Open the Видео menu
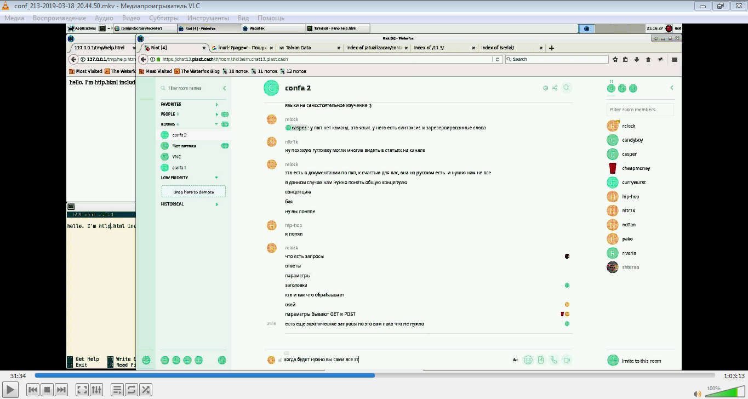The height and width of the screenshot is (399, 748). [131, 18]
